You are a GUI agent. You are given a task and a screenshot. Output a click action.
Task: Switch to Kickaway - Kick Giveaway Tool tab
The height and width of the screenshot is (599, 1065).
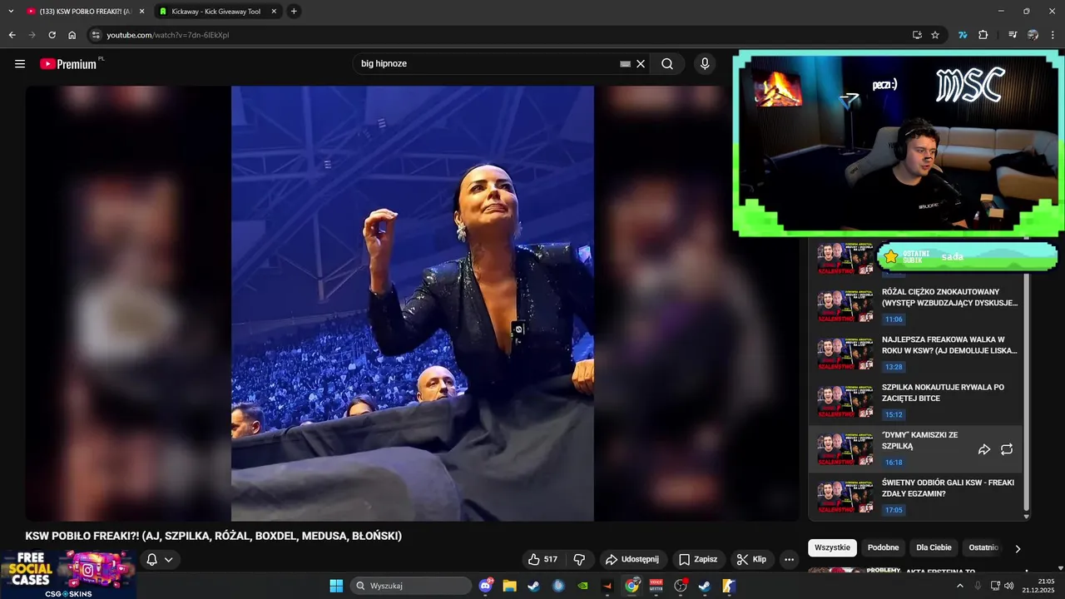click(216, 12)
